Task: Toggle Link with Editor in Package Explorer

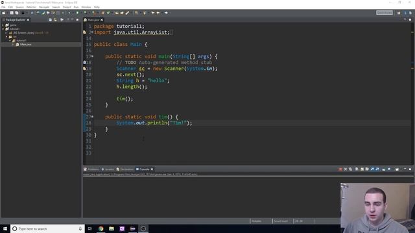Action: coord(55,20)
